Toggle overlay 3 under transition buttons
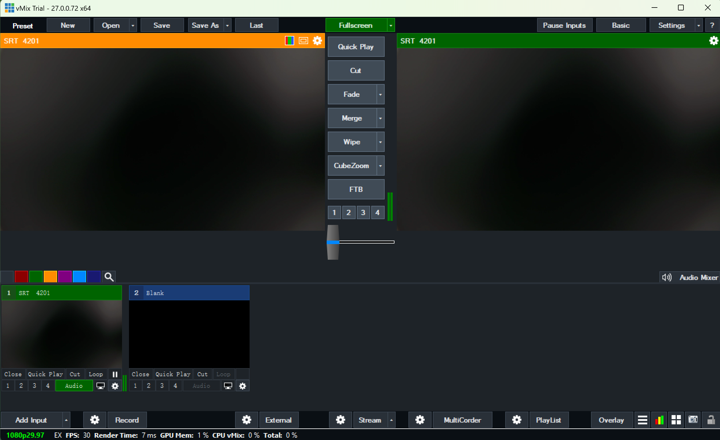The width and height of the screenshot is (720, 440). point(363,212)
